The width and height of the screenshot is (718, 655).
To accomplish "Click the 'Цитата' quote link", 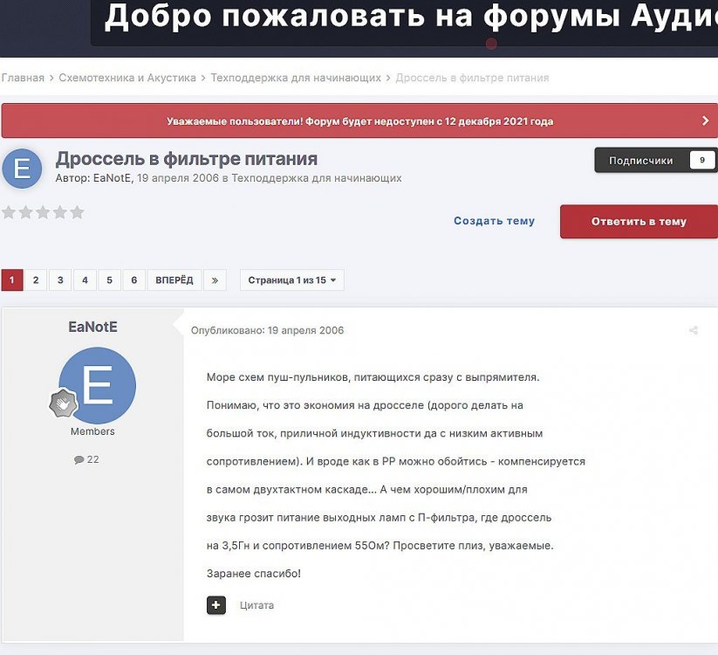I will [x=256, y=605].
